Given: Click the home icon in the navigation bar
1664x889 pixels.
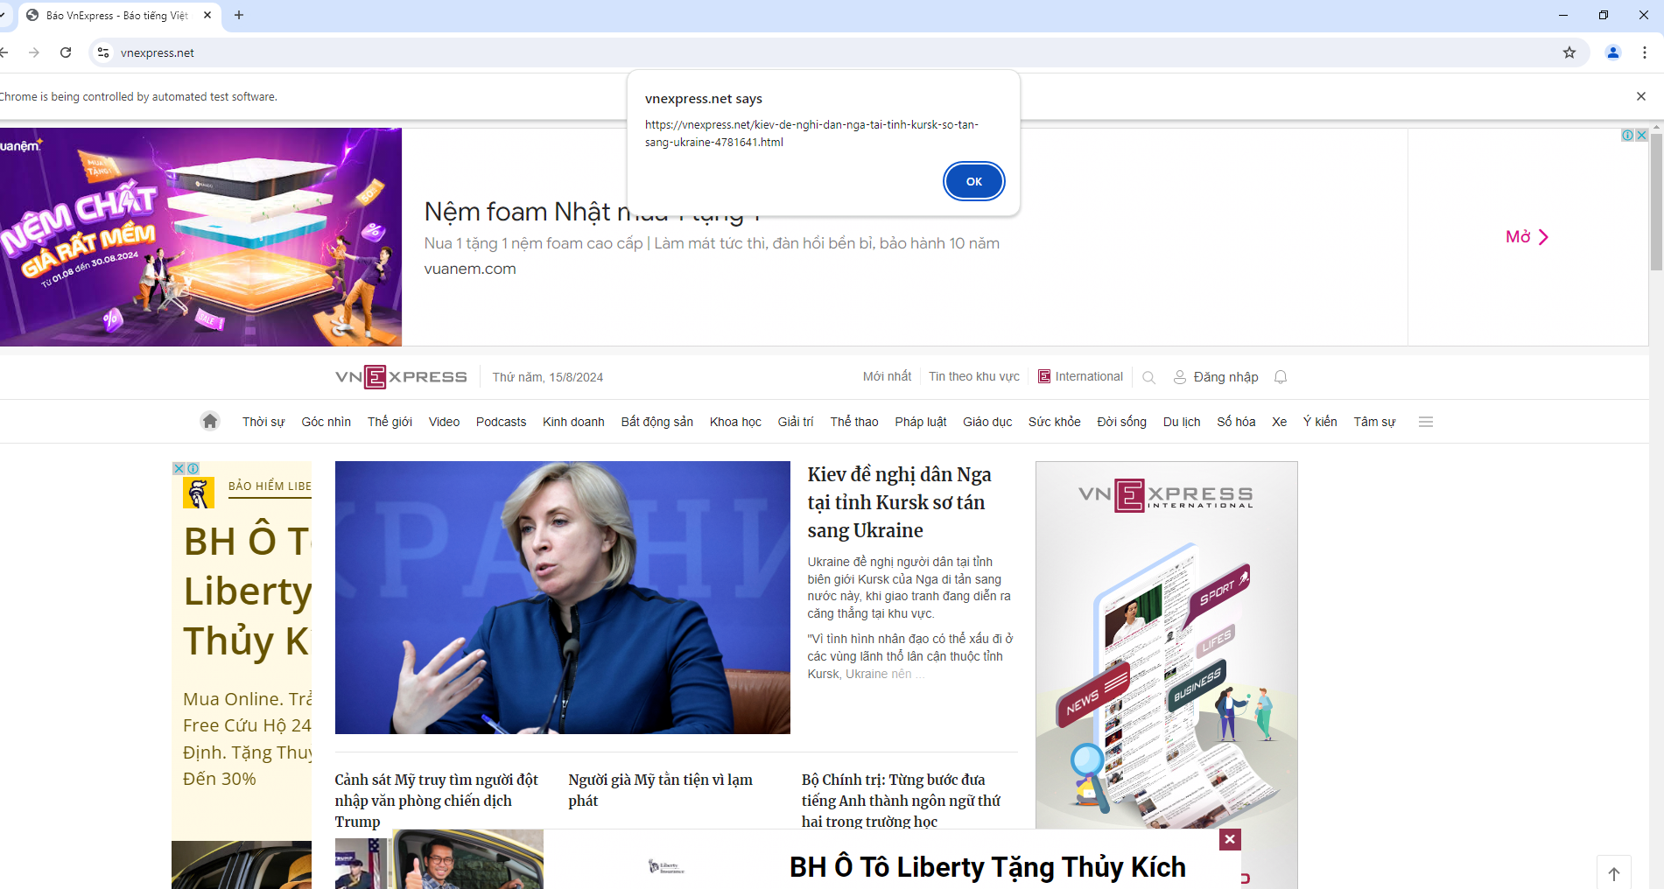Looking at the screenshot, I should (210, 421).
